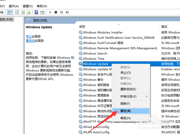Select Windows Push Notifications User Service_296b06
This screenshot has width=180, height=134.
pyautogui.click(x=119, y=37)
